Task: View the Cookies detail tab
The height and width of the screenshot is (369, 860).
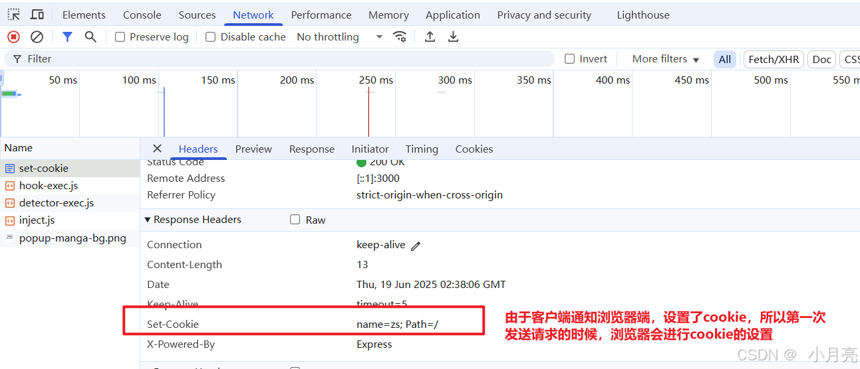Action: 474,149
